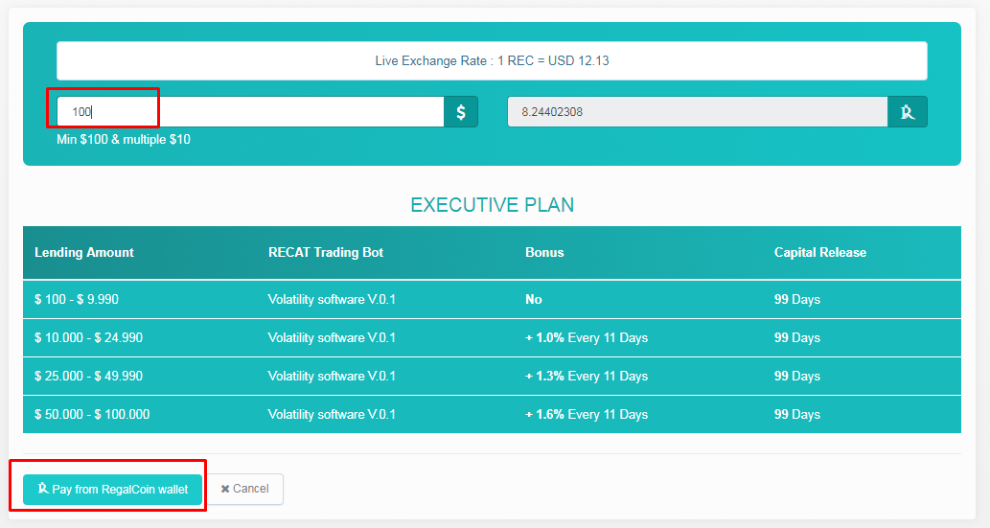
Task: Click the dollar sign addon icon
Action: click(x=461, y=112)
